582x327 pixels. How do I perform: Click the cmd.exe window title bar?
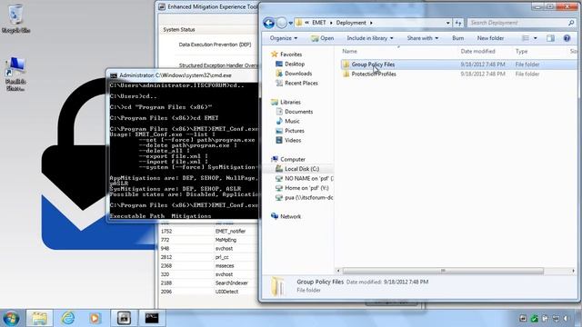184,75
